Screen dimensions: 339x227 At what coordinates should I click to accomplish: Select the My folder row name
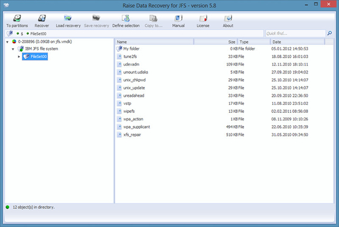131,49
